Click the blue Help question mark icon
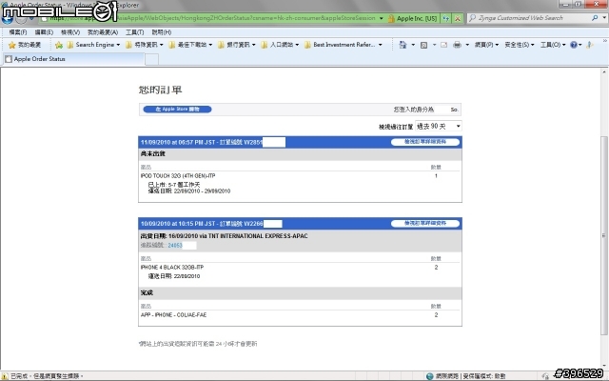This screenshot has height=381, width=609. pos(573,45)
